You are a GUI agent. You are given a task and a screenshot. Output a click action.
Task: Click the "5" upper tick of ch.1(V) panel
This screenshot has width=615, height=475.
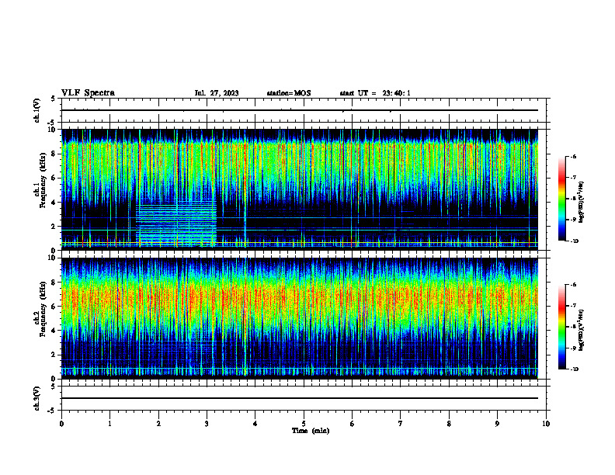click(x=54, y=99)
